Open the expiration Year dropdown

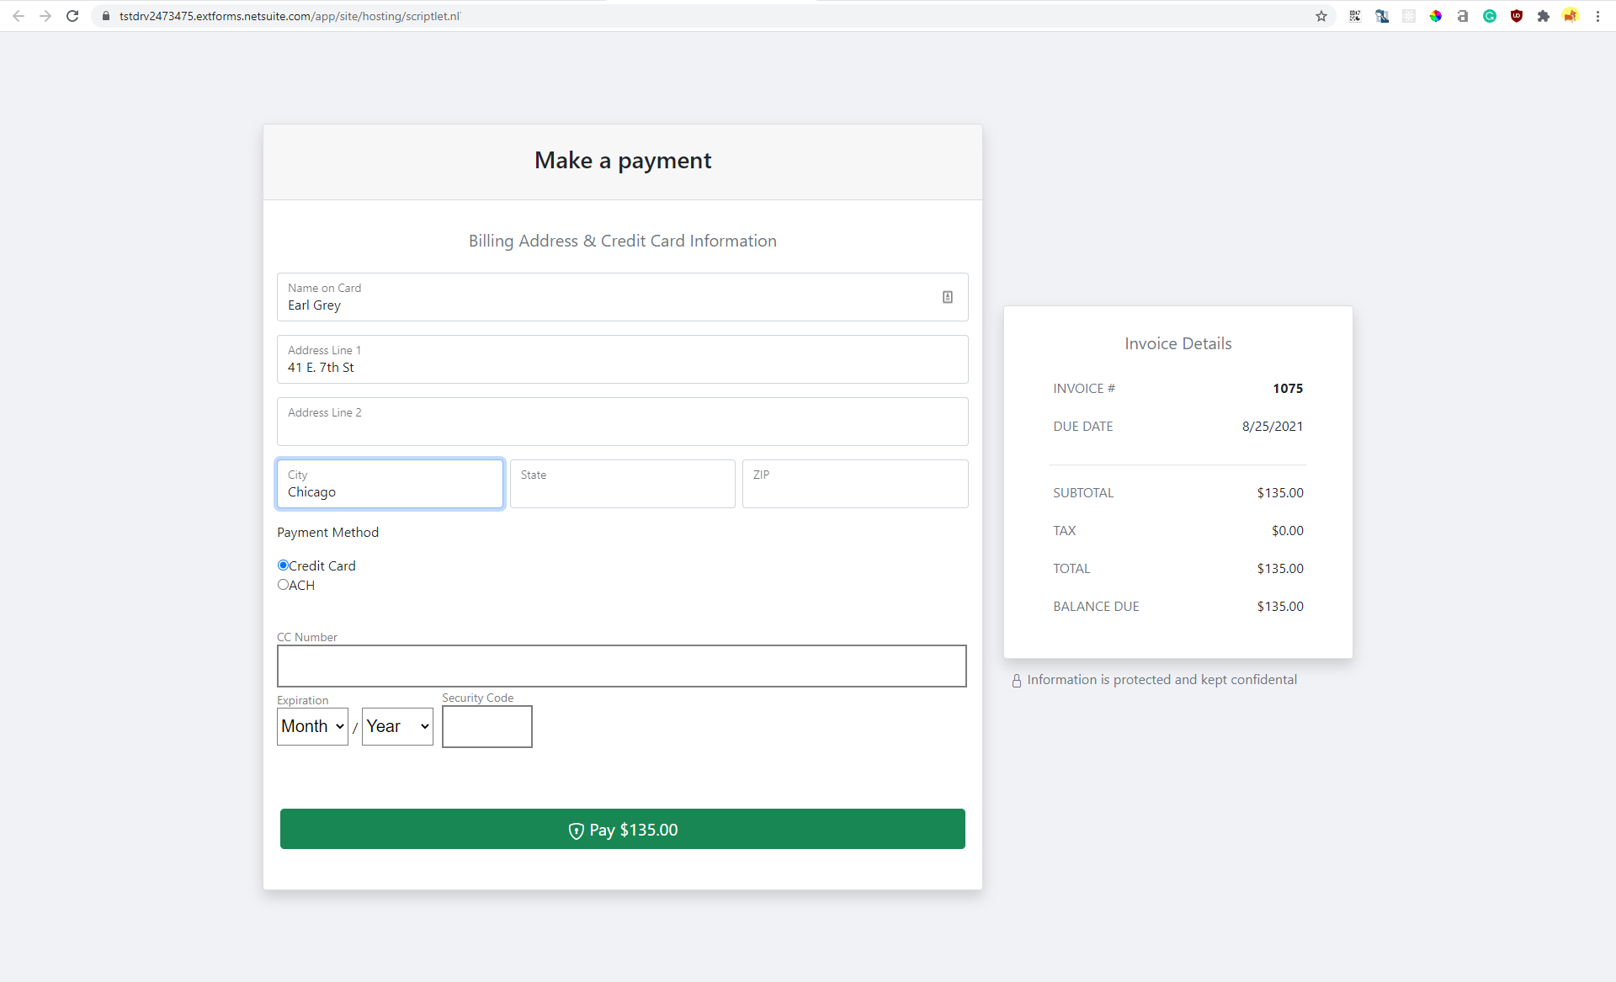coord(396,725)
